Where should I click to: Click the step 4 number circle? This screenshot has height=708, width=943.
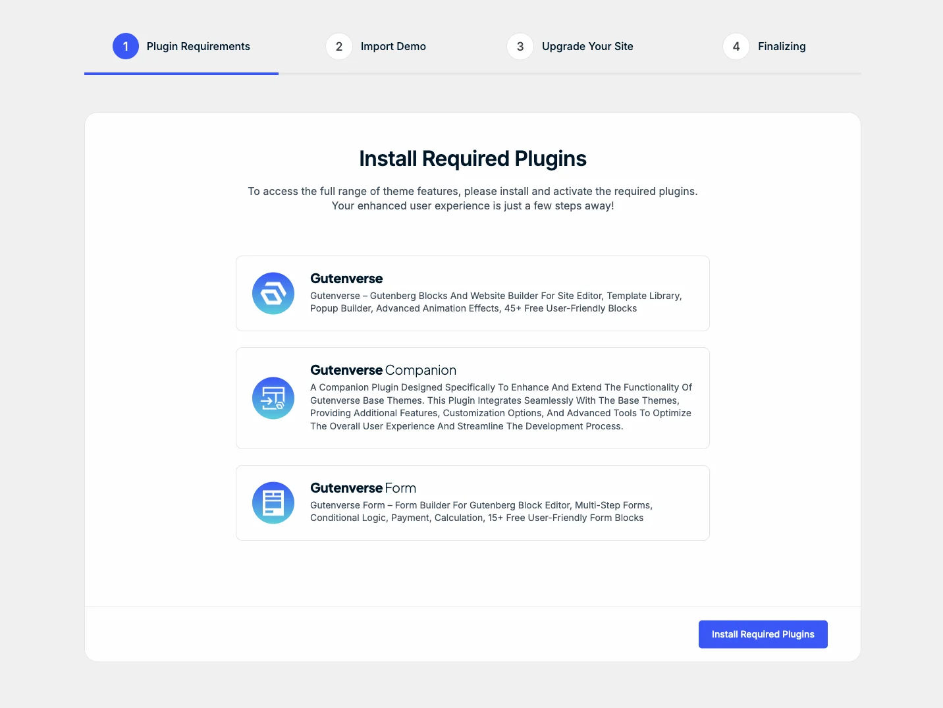tap(736, 46)
